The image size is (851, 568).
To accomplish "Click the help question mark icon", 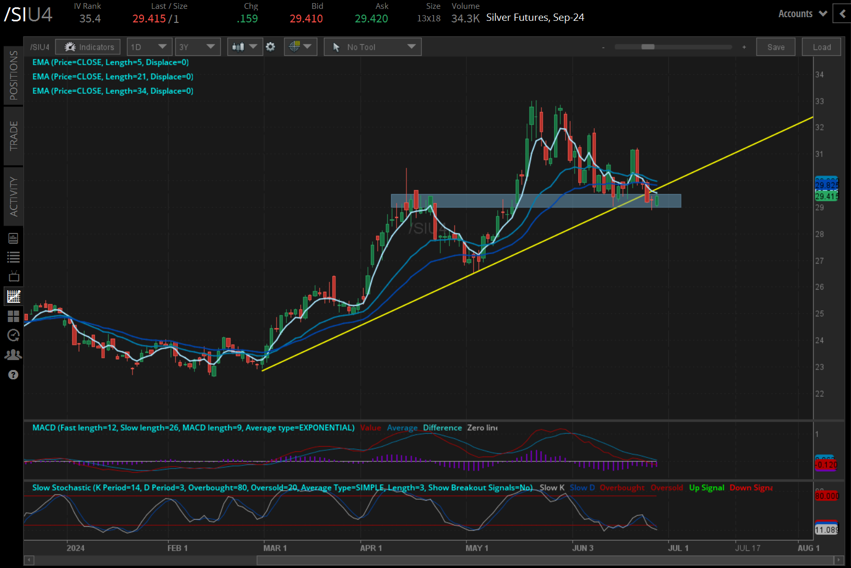I will pyautogui.click(x=14, y=375).
